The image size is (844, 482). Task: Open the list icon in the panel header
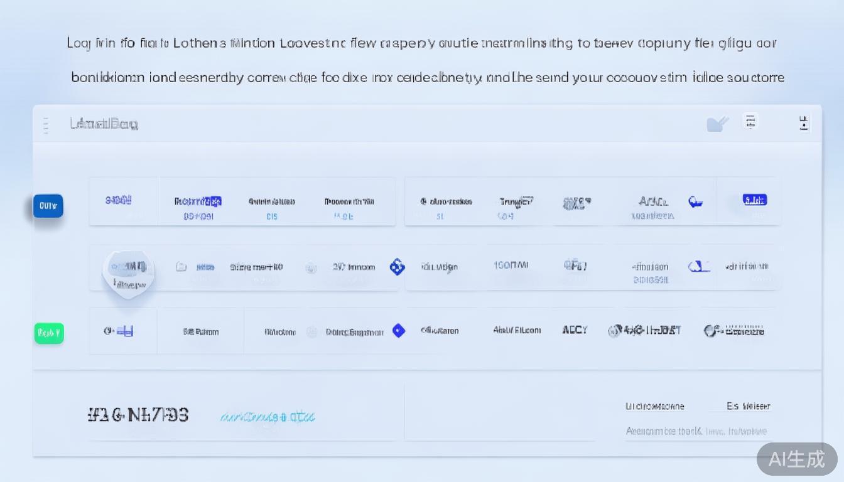tap(750, 121)
